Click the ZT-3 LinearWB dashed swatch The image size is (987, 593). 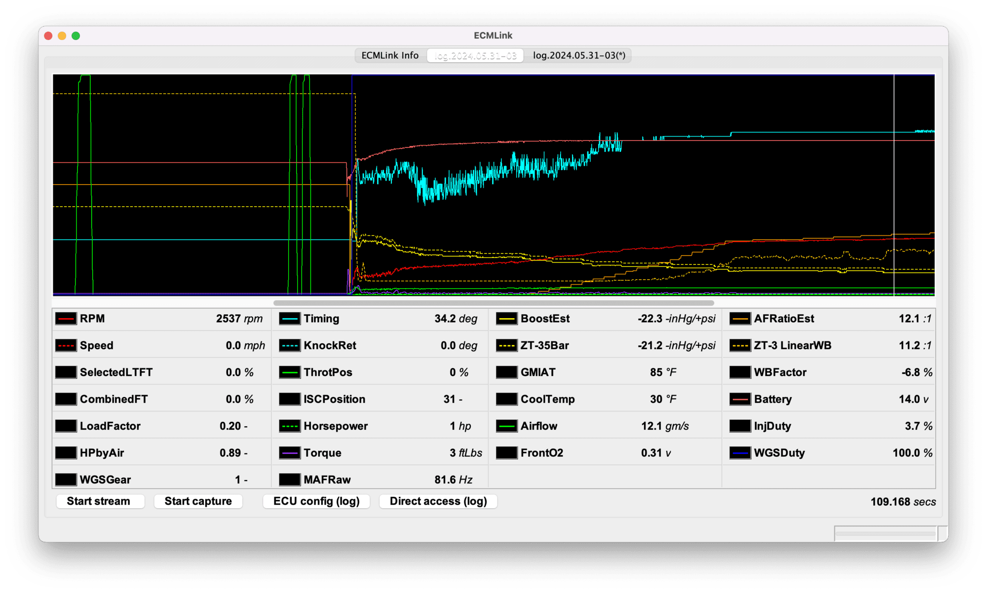pos(740,345)
